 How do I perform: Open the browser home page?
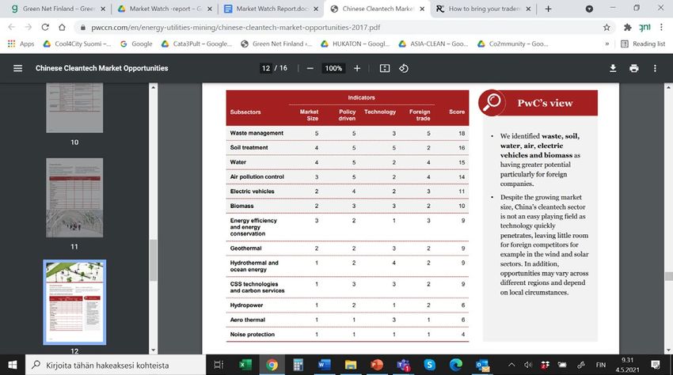point(62,27)
